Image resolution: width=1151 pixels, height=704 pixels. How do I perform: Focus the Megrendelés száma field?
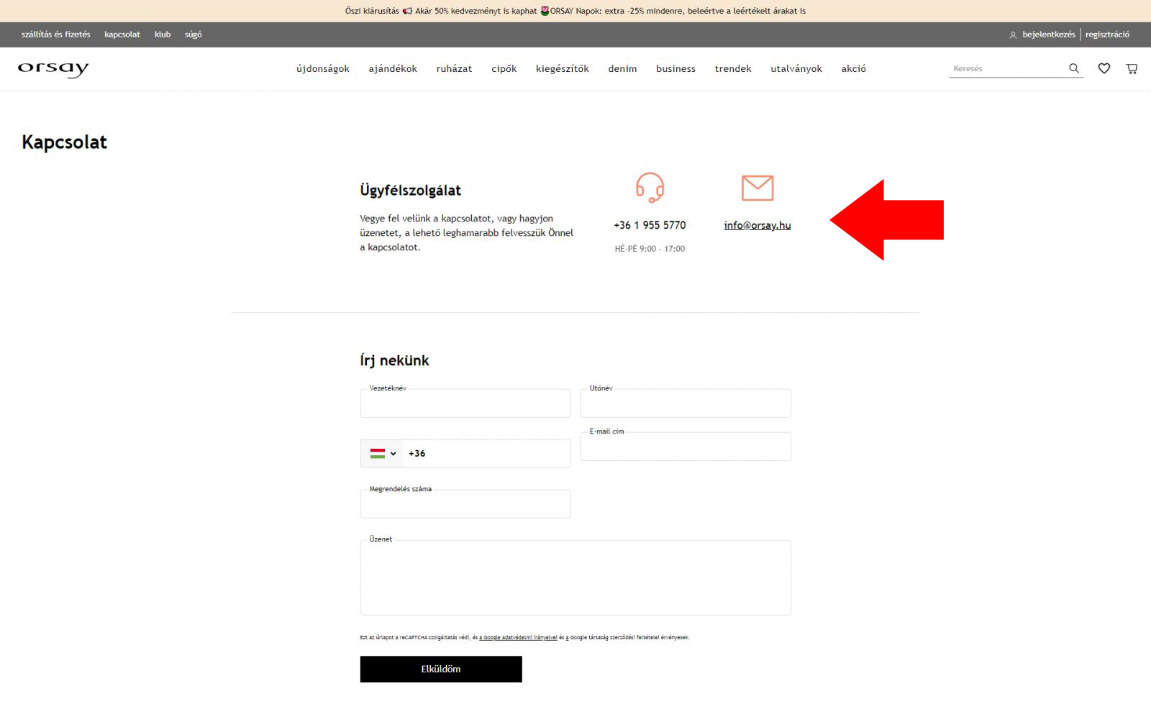(x=465, y=504)
